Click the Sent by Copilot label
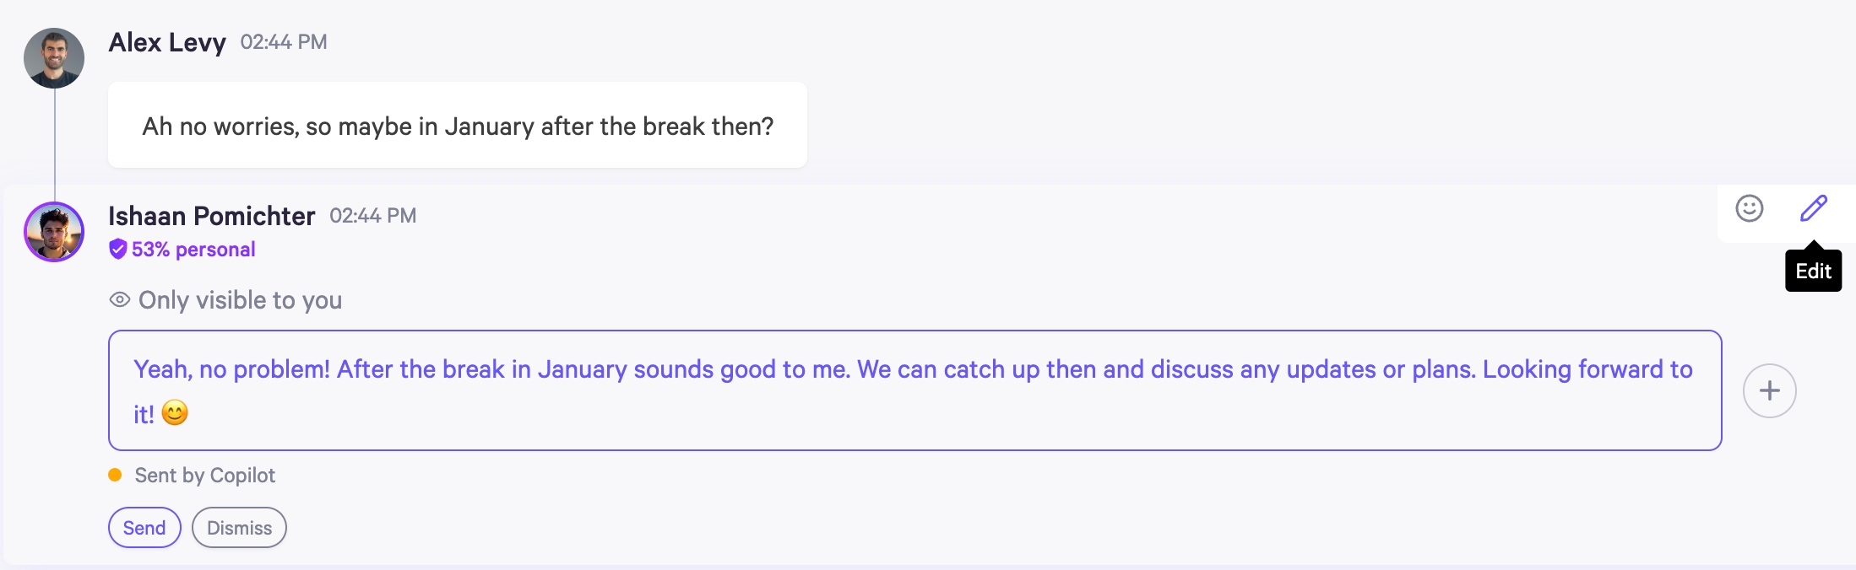 205,476
